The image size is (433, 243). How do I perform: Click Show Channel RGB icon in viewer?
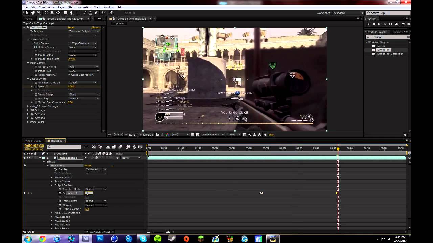167,135
